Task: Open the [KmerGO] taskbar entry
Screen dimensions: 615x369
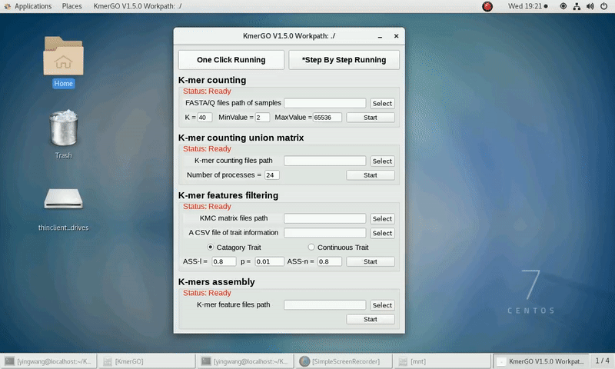Action: coord(146,361)
